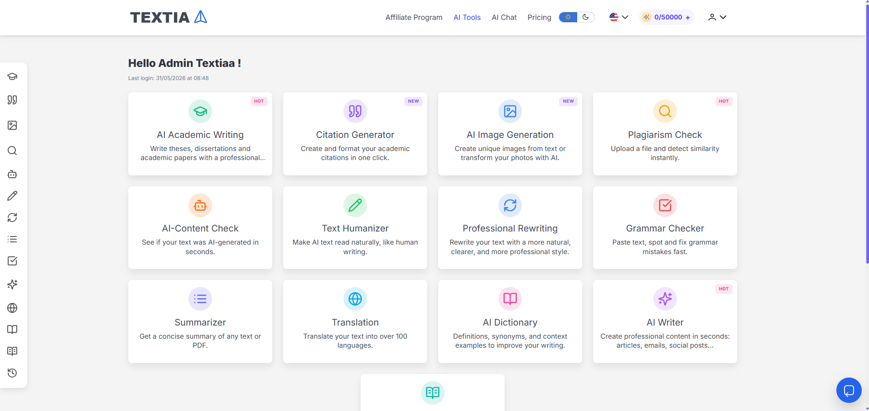
Task: Open Academic Writing from sidebar graduation cap icon
Action: (x=12, y=76)
